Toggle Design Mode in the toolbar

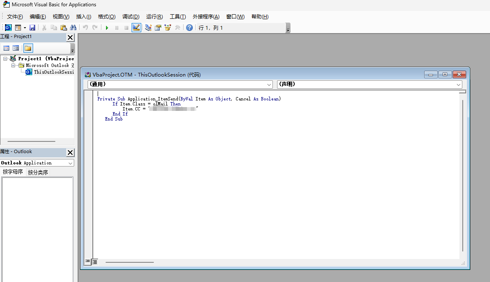click(136, 28)
